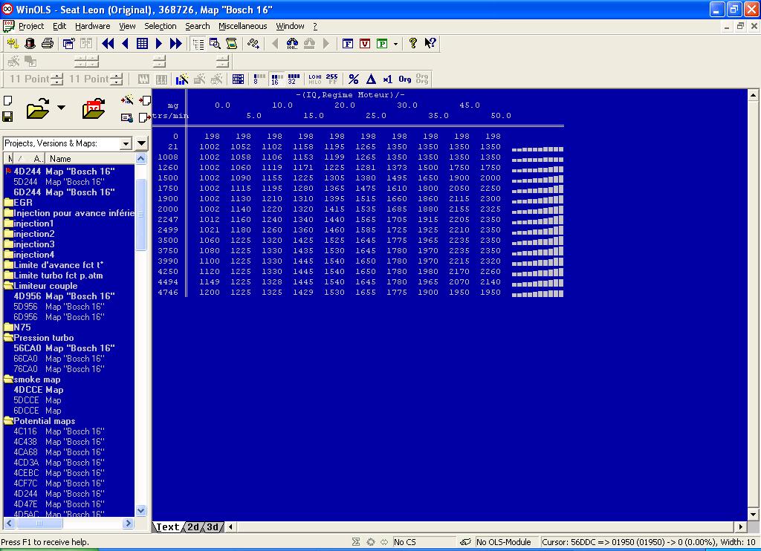The height and width of the screenshot is (551, 761).
Task: Click the green P window icon
Action: click(382, 44)
